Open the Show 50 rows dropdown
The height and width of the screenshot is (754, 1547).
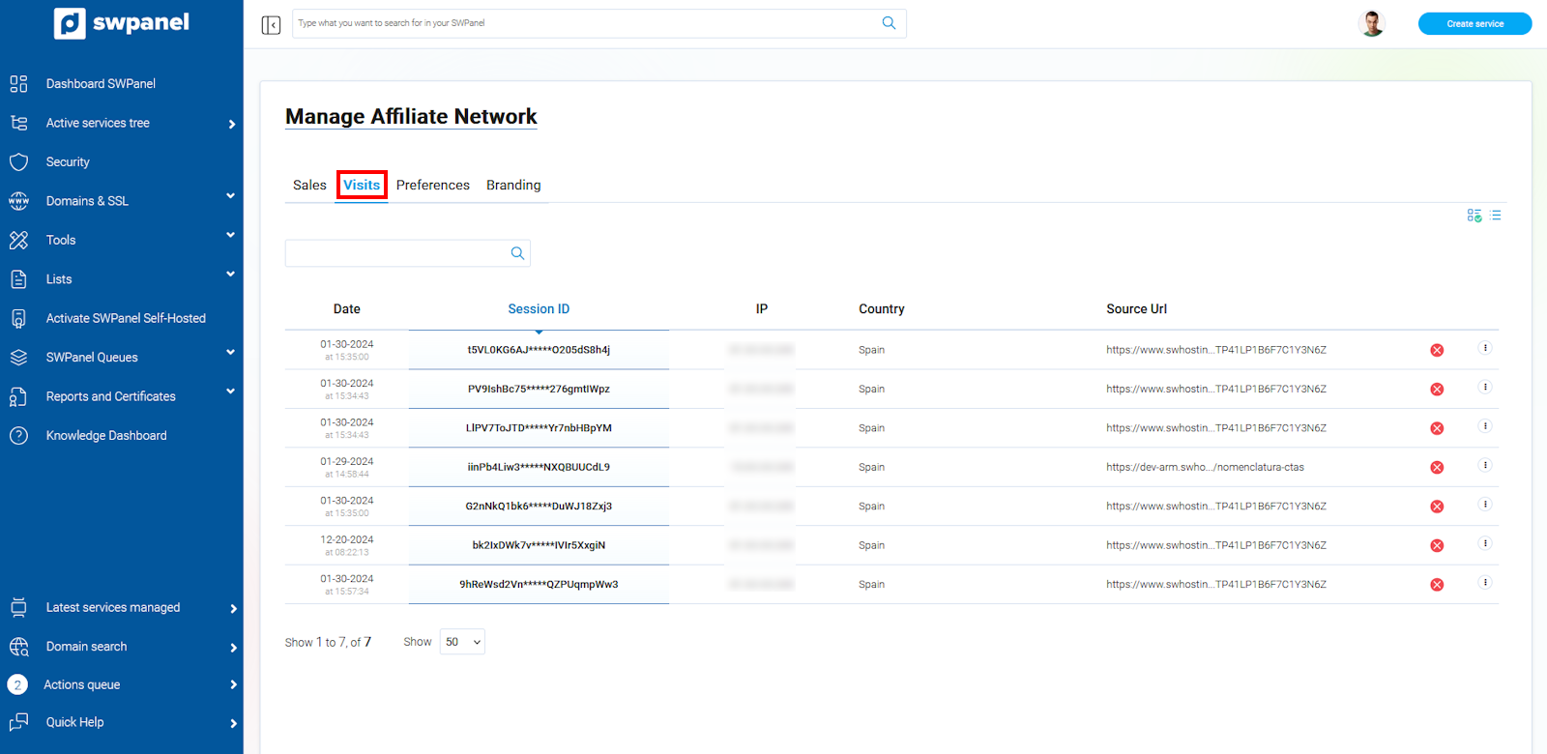(462, 642)
